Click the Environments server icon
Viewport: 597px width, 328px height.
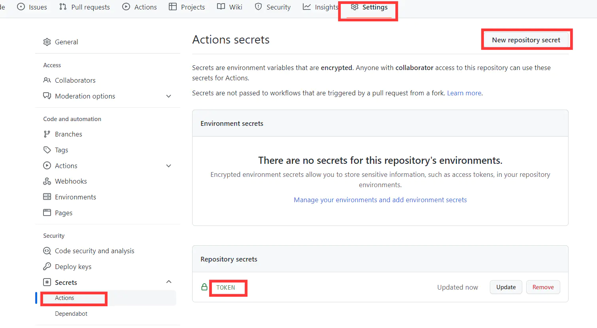tap(47, 197)
